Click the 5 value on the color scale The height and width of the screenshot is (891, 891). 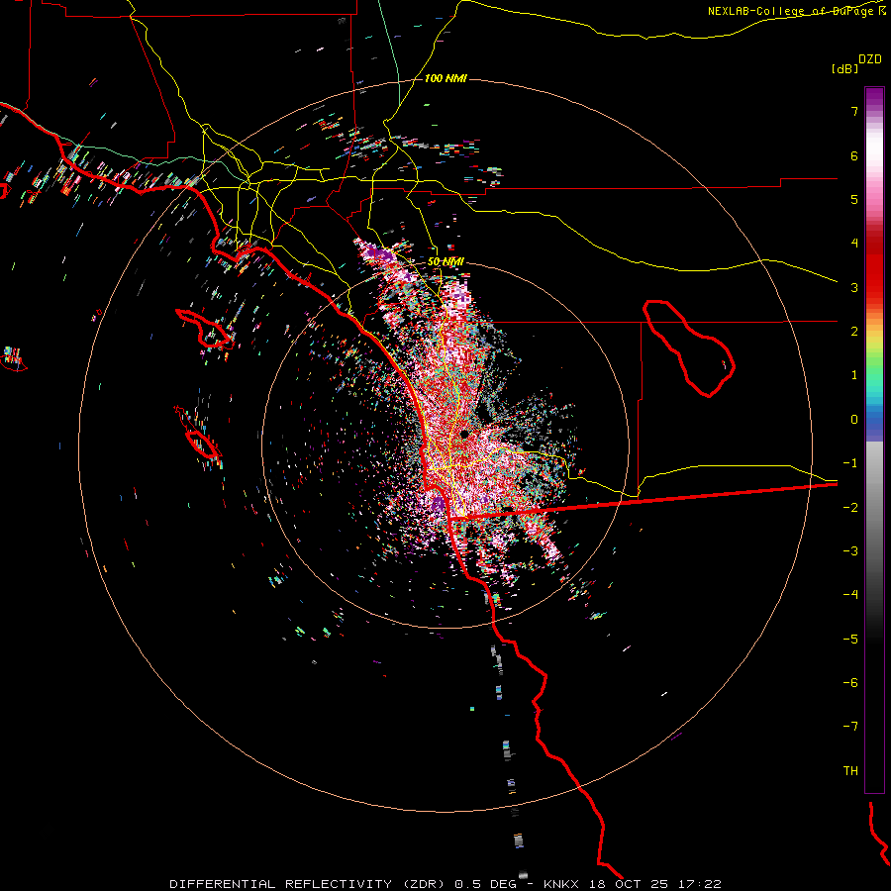[x=854, y=199]
